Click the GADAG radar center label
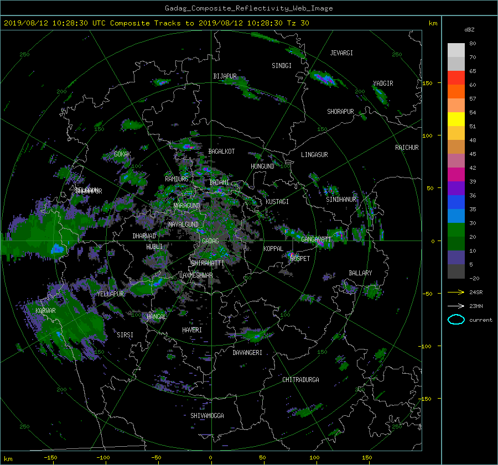The image size is (498, 465). [211, 241]
